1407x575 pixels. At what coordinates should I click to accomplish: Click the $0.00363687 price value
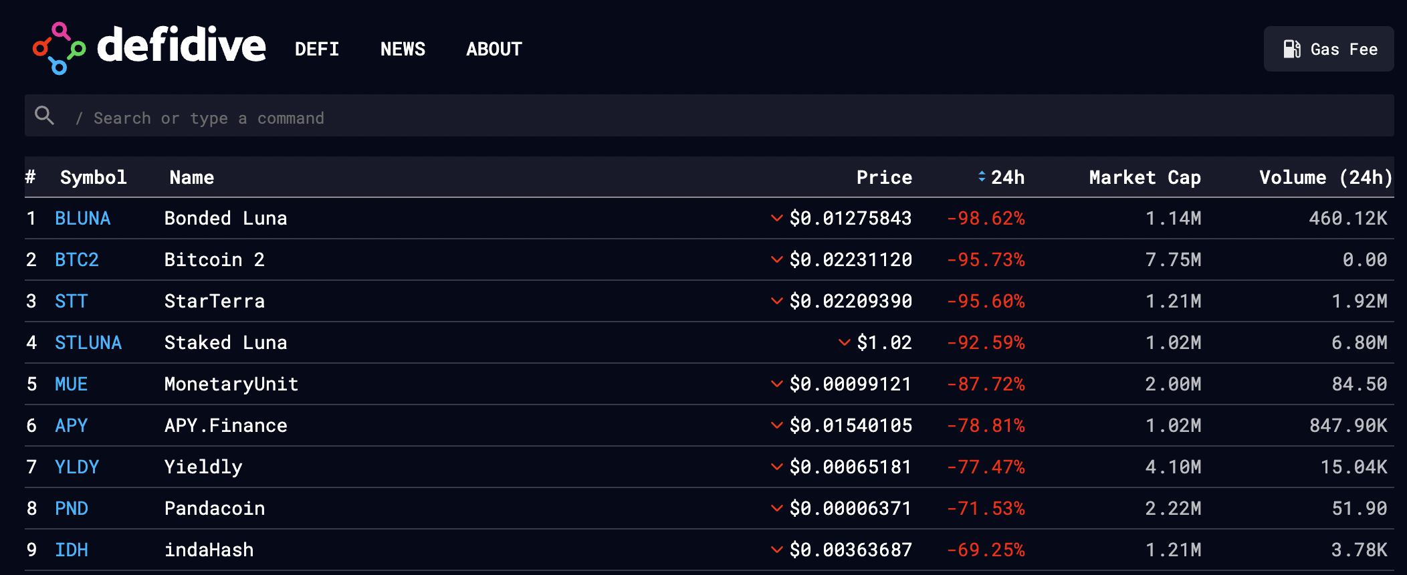coord(851,550)
